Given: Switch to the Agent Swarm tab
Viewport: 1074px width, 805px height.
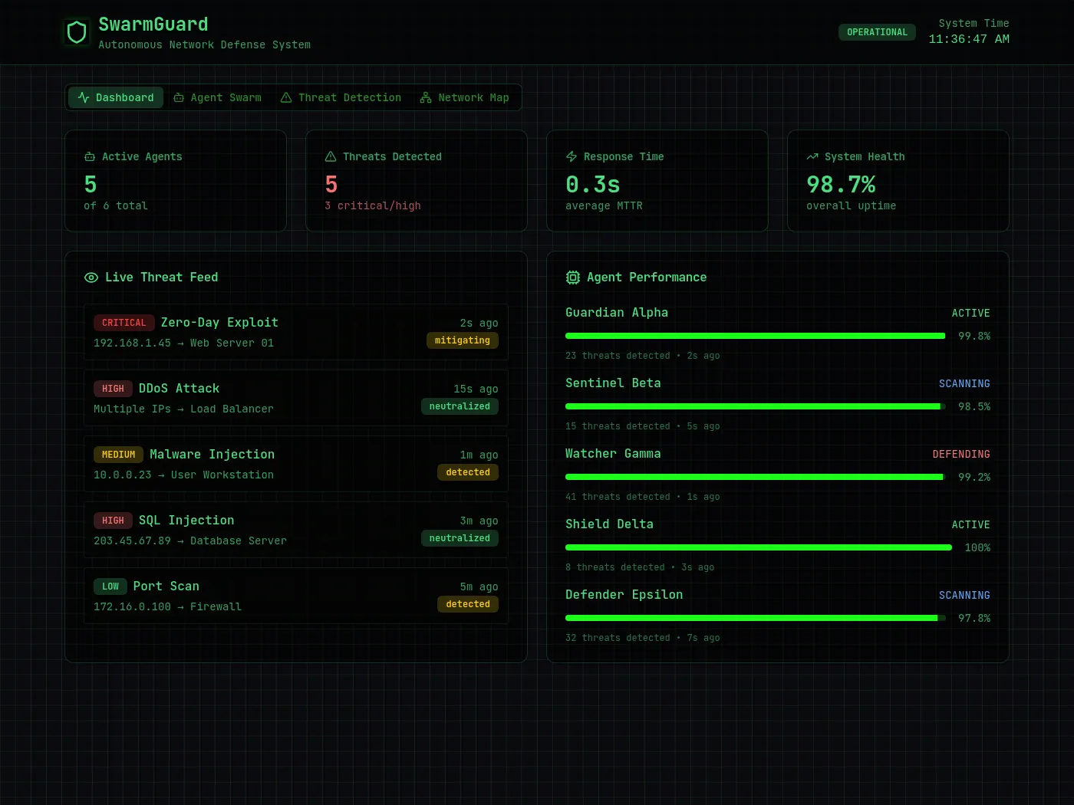Looking at the screenshot, I should click(217, 97).
